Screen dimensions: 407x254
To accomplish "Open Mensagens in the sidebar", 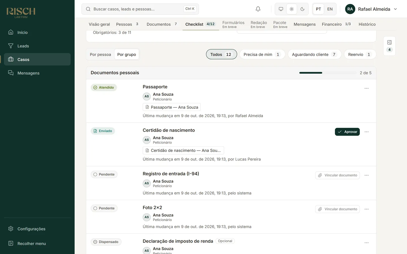I will (37, 73).
